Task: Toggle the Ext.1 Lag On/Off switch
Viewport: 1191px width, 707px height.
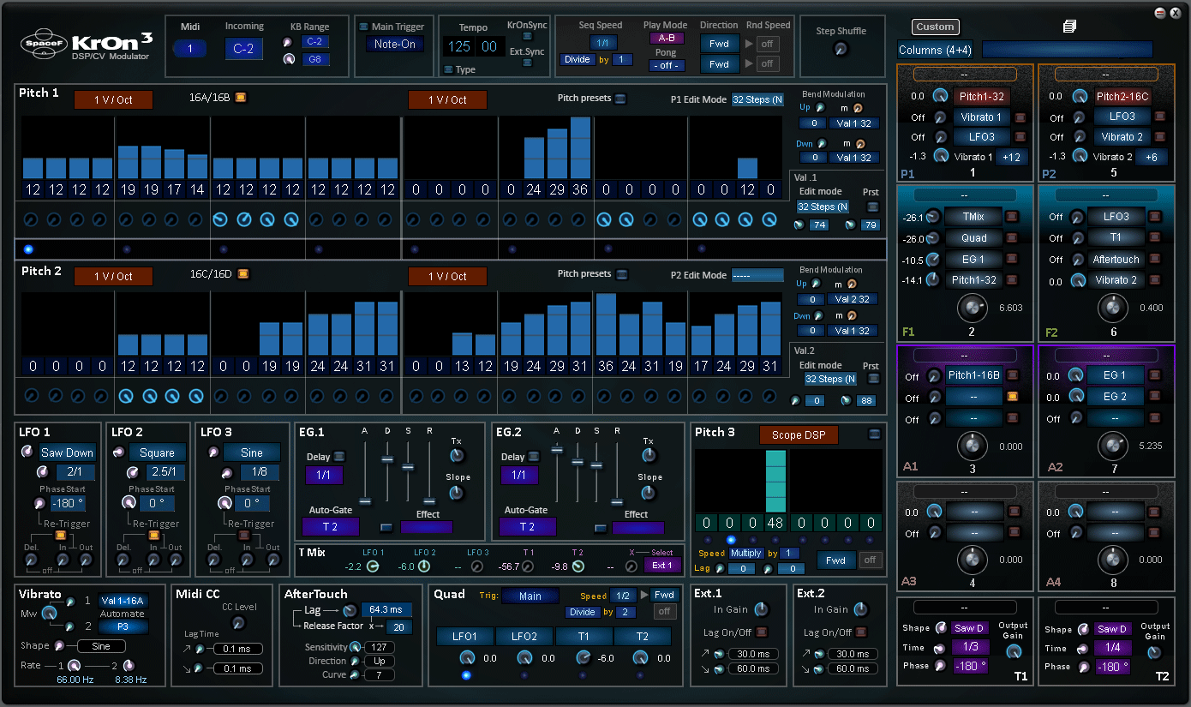Action: click(x=761, y=632)
